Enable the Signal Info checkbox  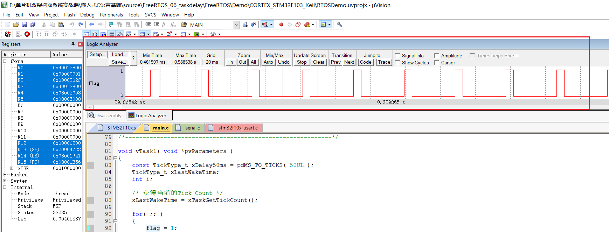click(x=397, y=56)
